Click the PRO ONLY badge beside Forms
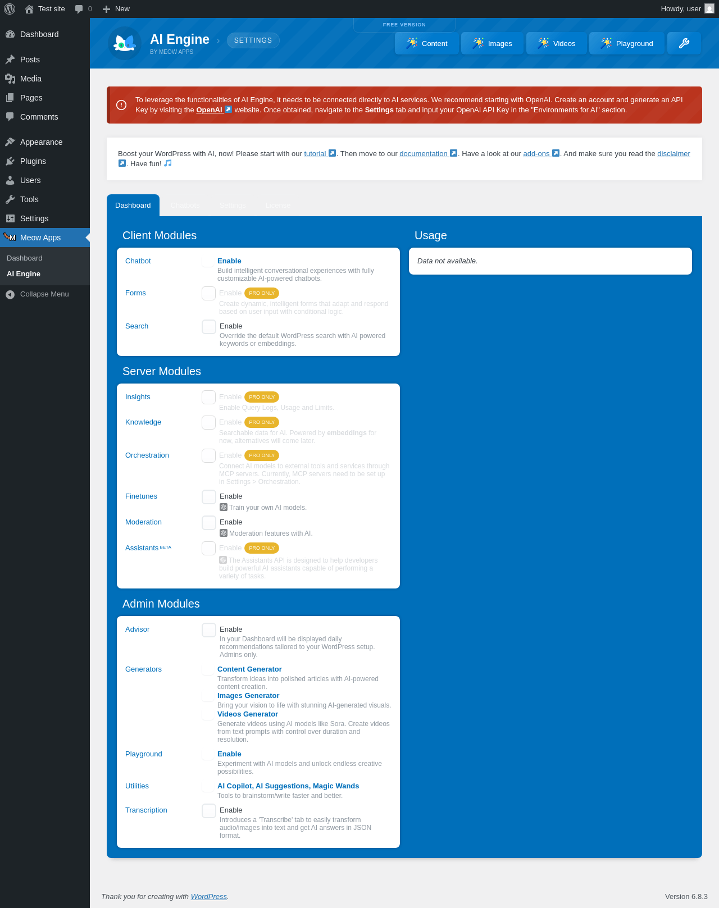The image size is (719, 908). coord(262,293)
